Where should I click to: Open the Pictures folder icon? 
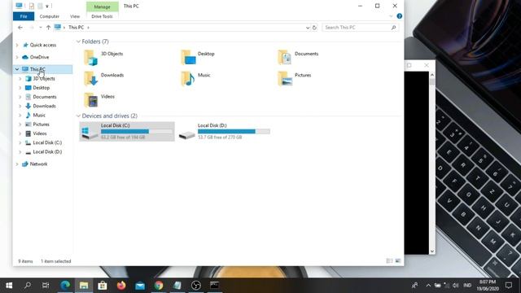285,79
